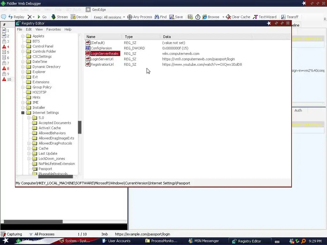Expand the 5.0 registry key
The width and height of the screenshot is (327, 245).
pyautogui.click(x=29, y=118)
